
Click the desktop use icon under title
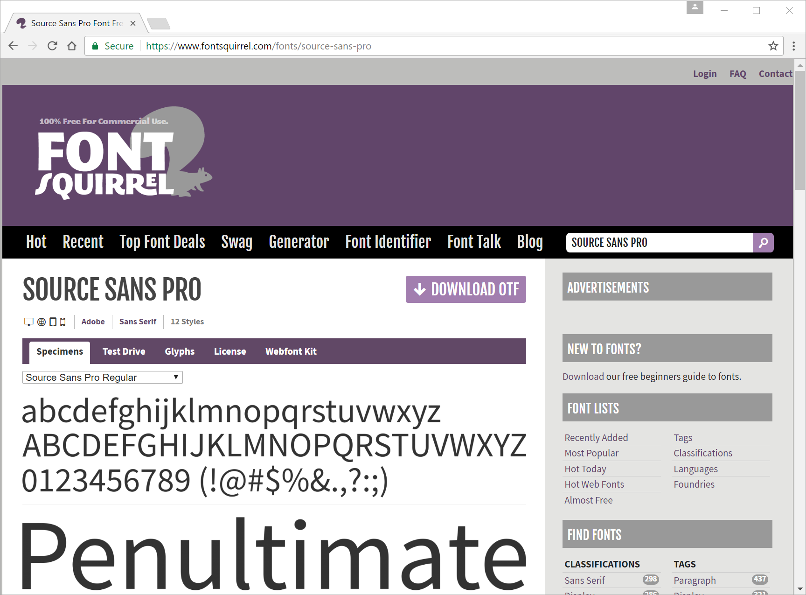29,322
